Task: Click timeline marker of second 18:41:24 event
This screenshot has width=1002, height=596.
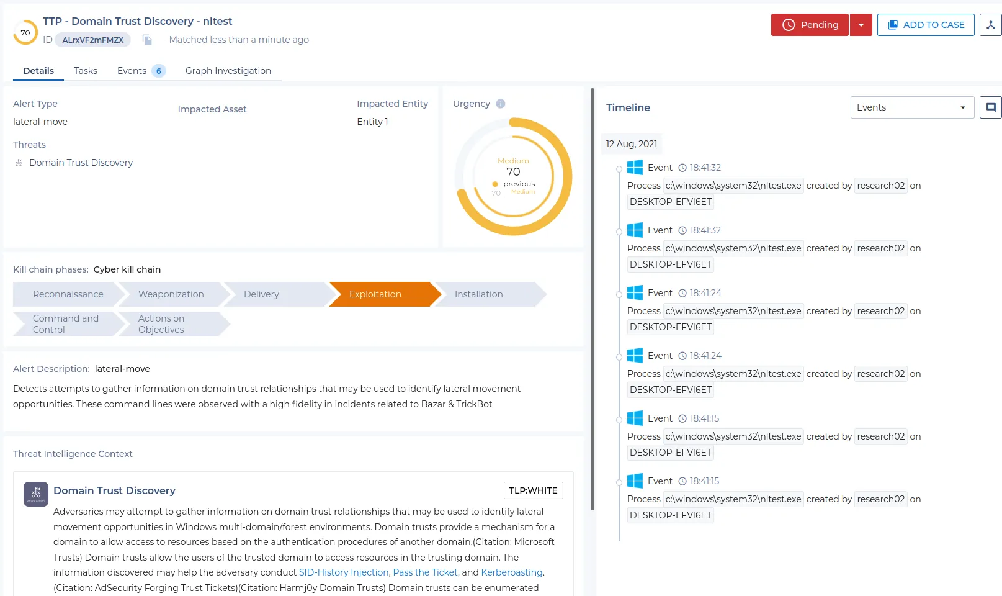Action: [619, 358]
